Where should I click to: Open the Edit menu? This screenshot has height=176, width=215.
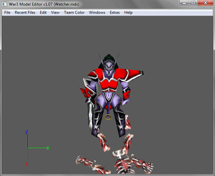[43, 12]
